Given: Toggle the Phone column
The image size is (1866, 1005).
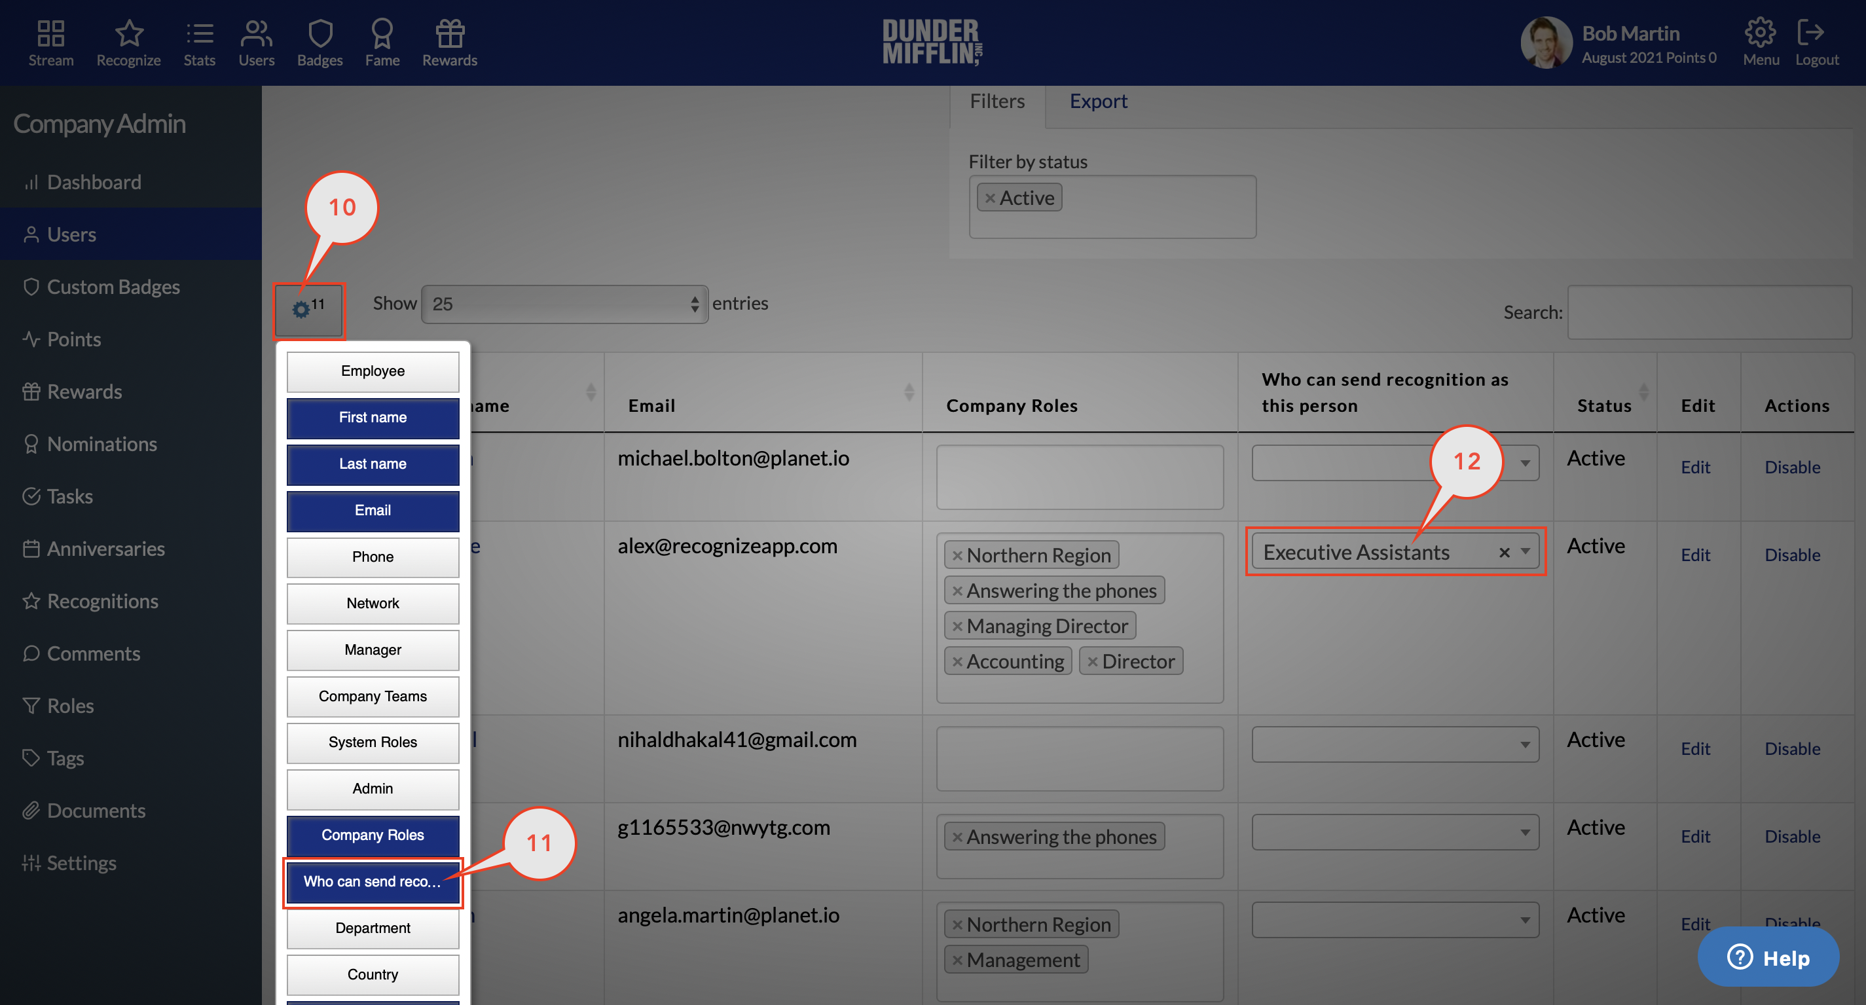Looking at the screenshot, I should (373, 557).
